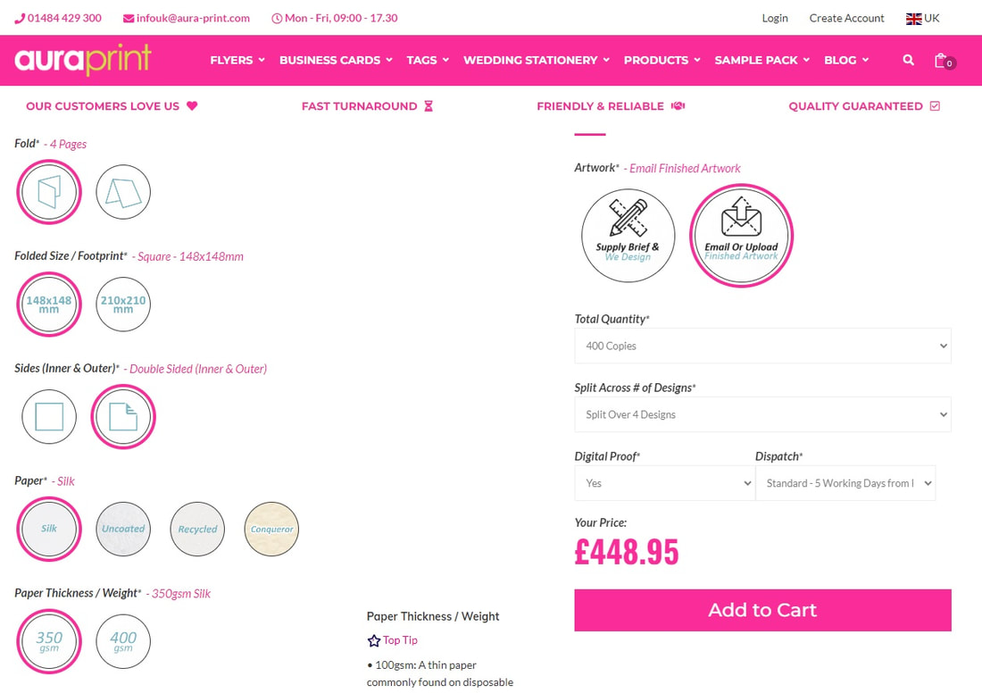This screenshot has width=982, height=693.
Task: Select the single sided print icon
Action: [49, 417]
